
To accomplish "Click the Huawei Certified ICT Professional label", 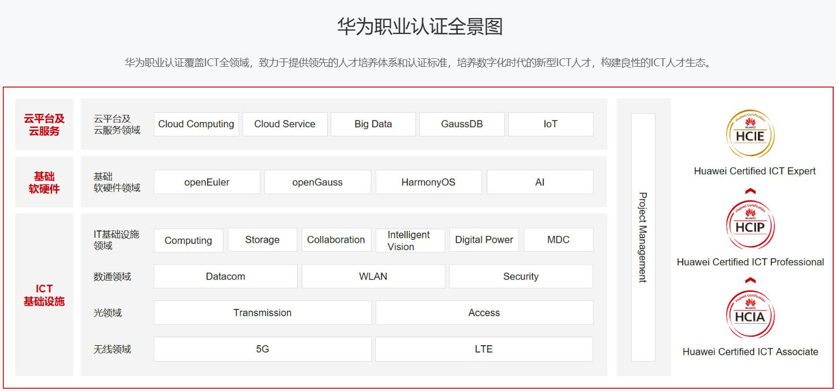I will click(751, 262).
